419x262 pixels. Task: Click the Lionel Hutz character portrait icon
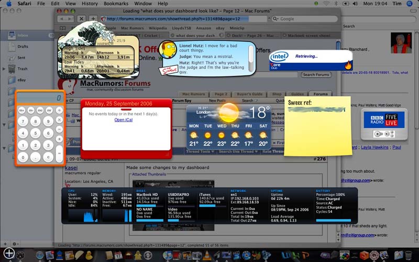(x=168, y=50)
